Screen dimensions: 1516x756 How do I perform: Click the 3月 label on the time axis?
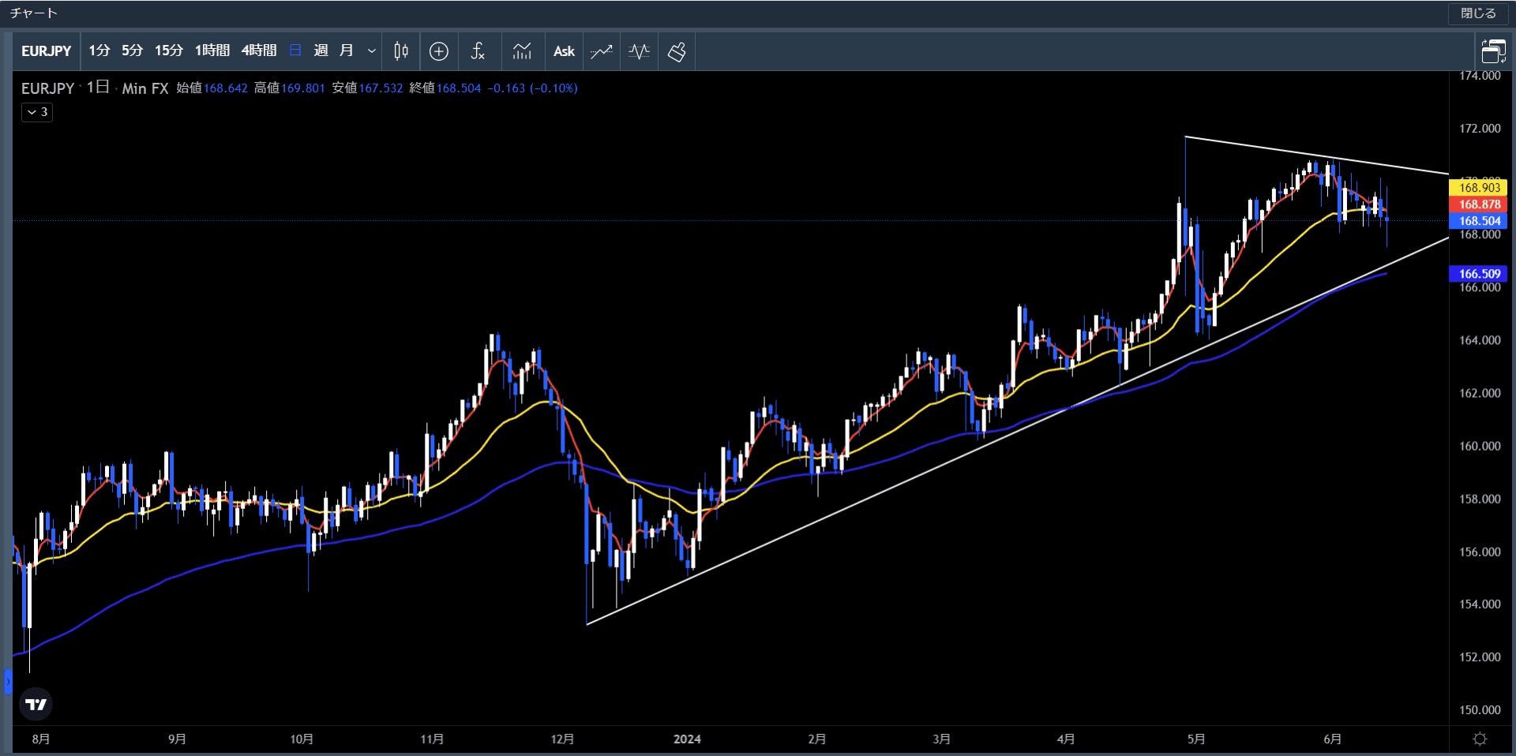coord(941,739)
